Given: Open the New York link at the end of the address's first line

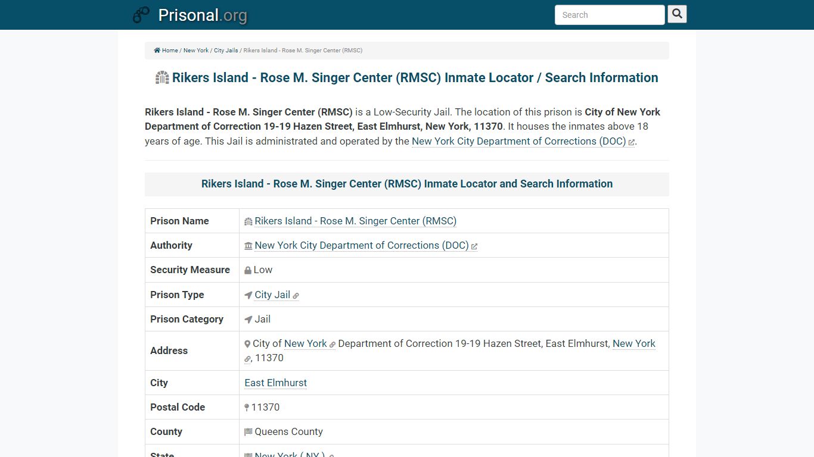Looking at the screenshot, I should coord(634,343).
